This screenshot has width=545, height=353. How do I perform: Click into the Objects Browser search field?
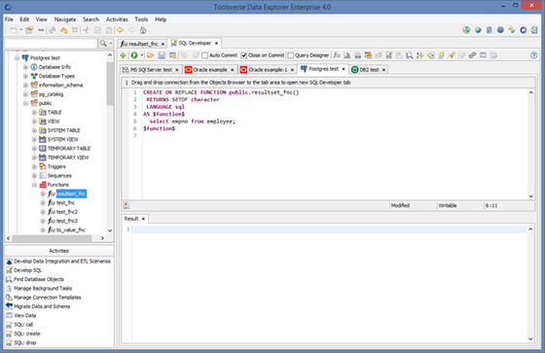51,44
